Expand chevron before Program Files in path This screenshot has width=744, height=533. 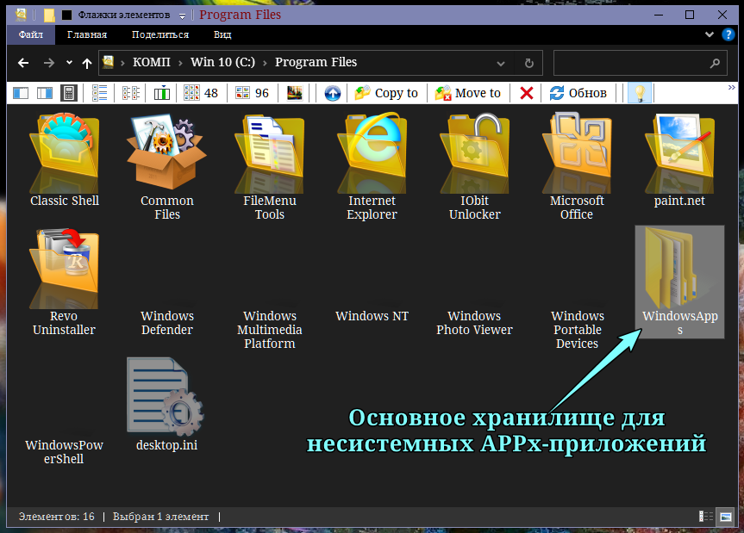click(265, 63)
